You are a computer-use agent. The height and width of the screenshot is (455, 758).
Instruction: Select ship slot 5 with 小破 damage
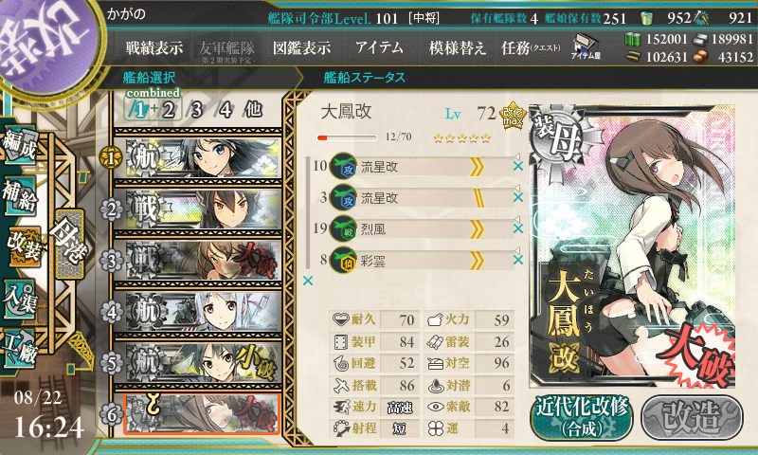[198, 363]
